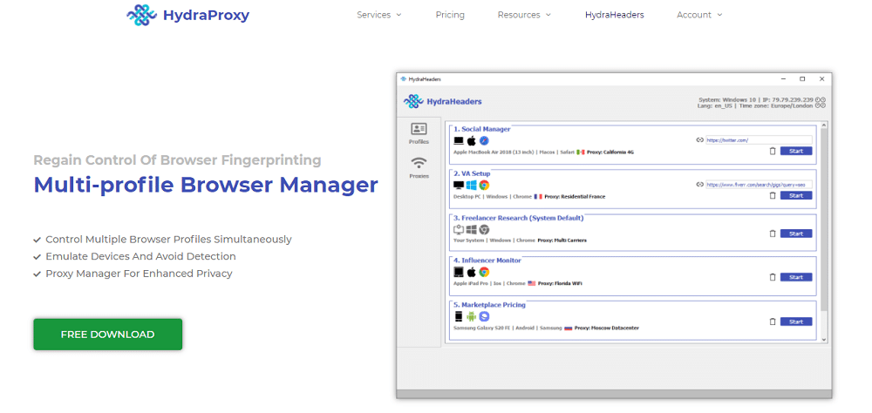Click 'Proxy: Florida WiFi' text

(x=560, y=283)
